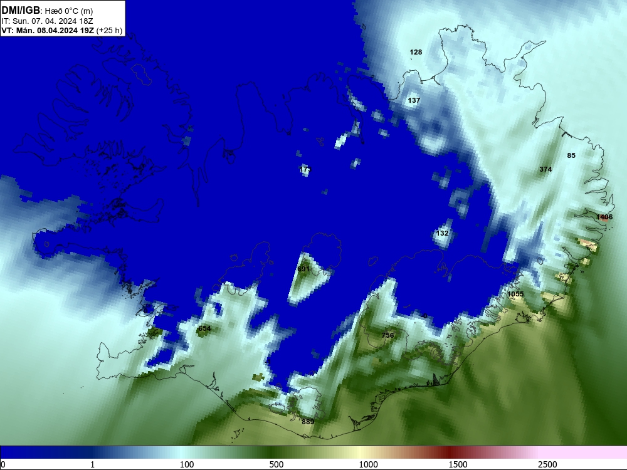Click the 500 tick on the color scale
Image resolution: width=627 pixels, height=470 pixels.
point(277,464)
